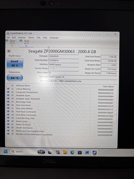Open File Explorer from the taskbar
The width and height of the screenshot is (134, 179).
click(65, 152)
